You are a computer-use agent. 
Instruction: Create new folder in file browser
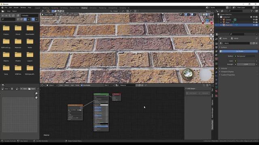pos(18,16)
